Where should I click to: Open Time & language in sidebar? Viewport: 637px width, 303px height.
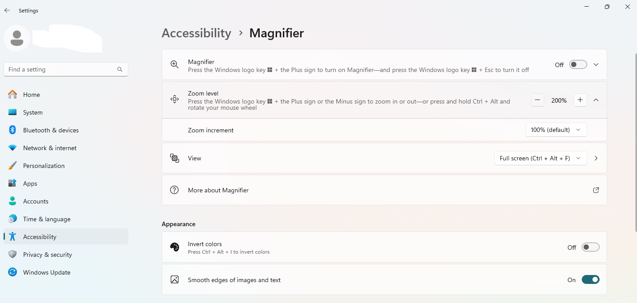point(46,219)
